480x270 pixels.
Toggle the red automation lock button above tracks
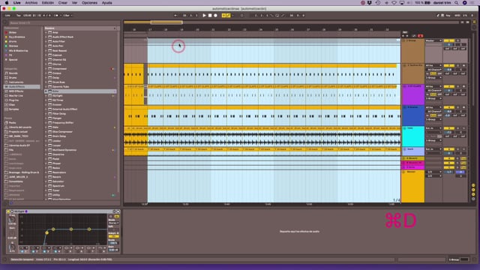click(420, 36)
